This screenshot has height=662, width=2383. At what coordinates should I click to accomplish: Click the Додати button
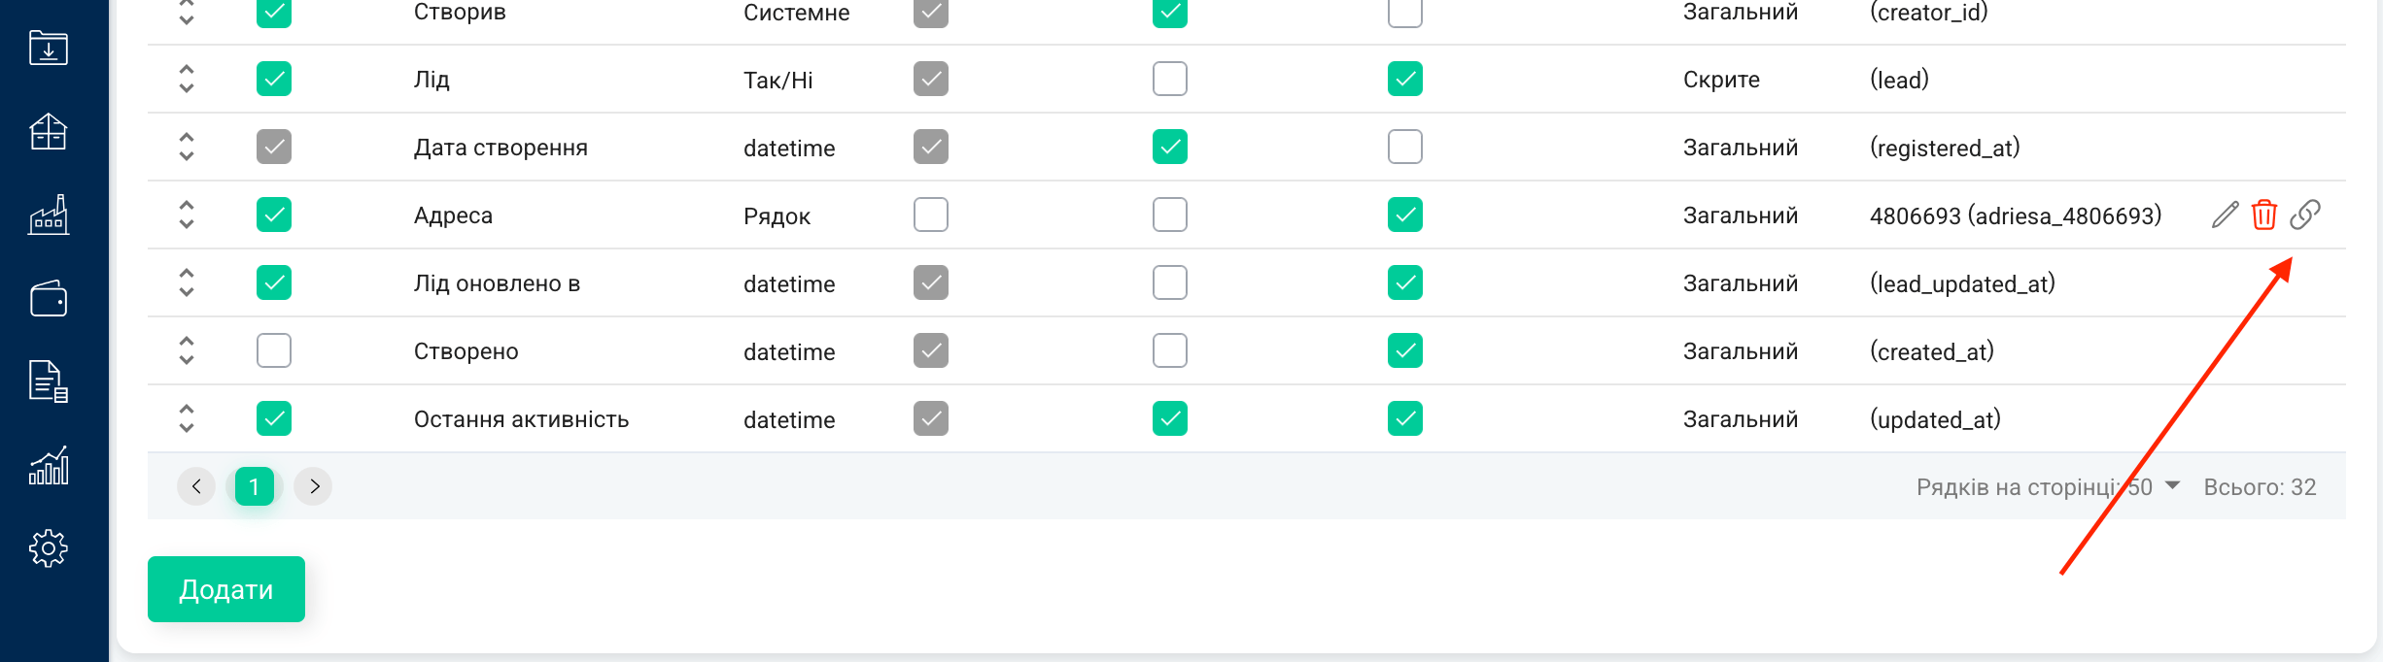click(226, 589)
